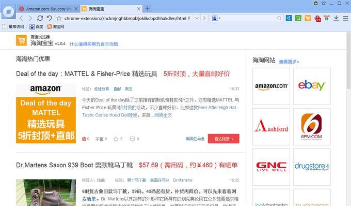This screenshot has width=351, height=206.
Task: Open the browser hamburger menu
Action: tap(345, 18)
